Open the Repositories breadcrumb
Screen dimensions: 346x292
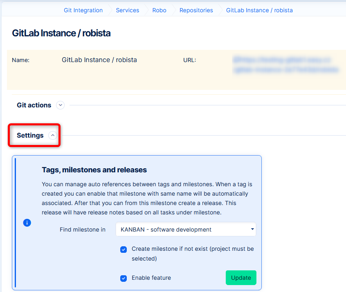point(196,10)
